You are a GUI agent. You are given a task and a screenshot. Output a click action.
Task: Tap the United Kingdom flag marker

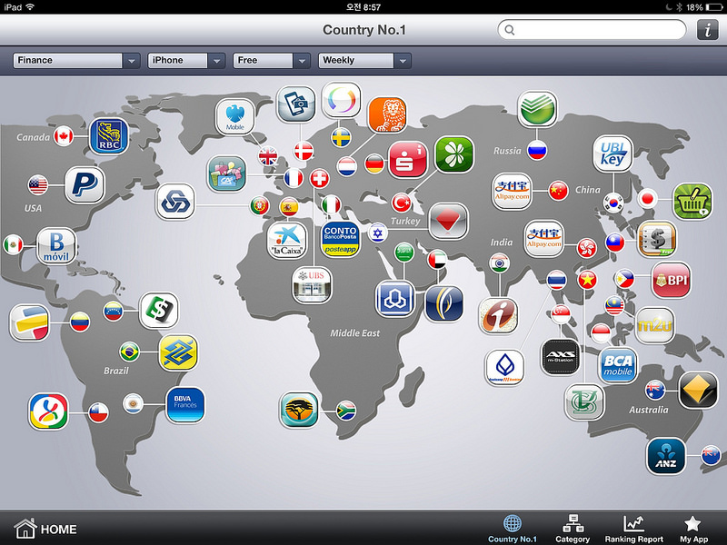pos(268,156)
